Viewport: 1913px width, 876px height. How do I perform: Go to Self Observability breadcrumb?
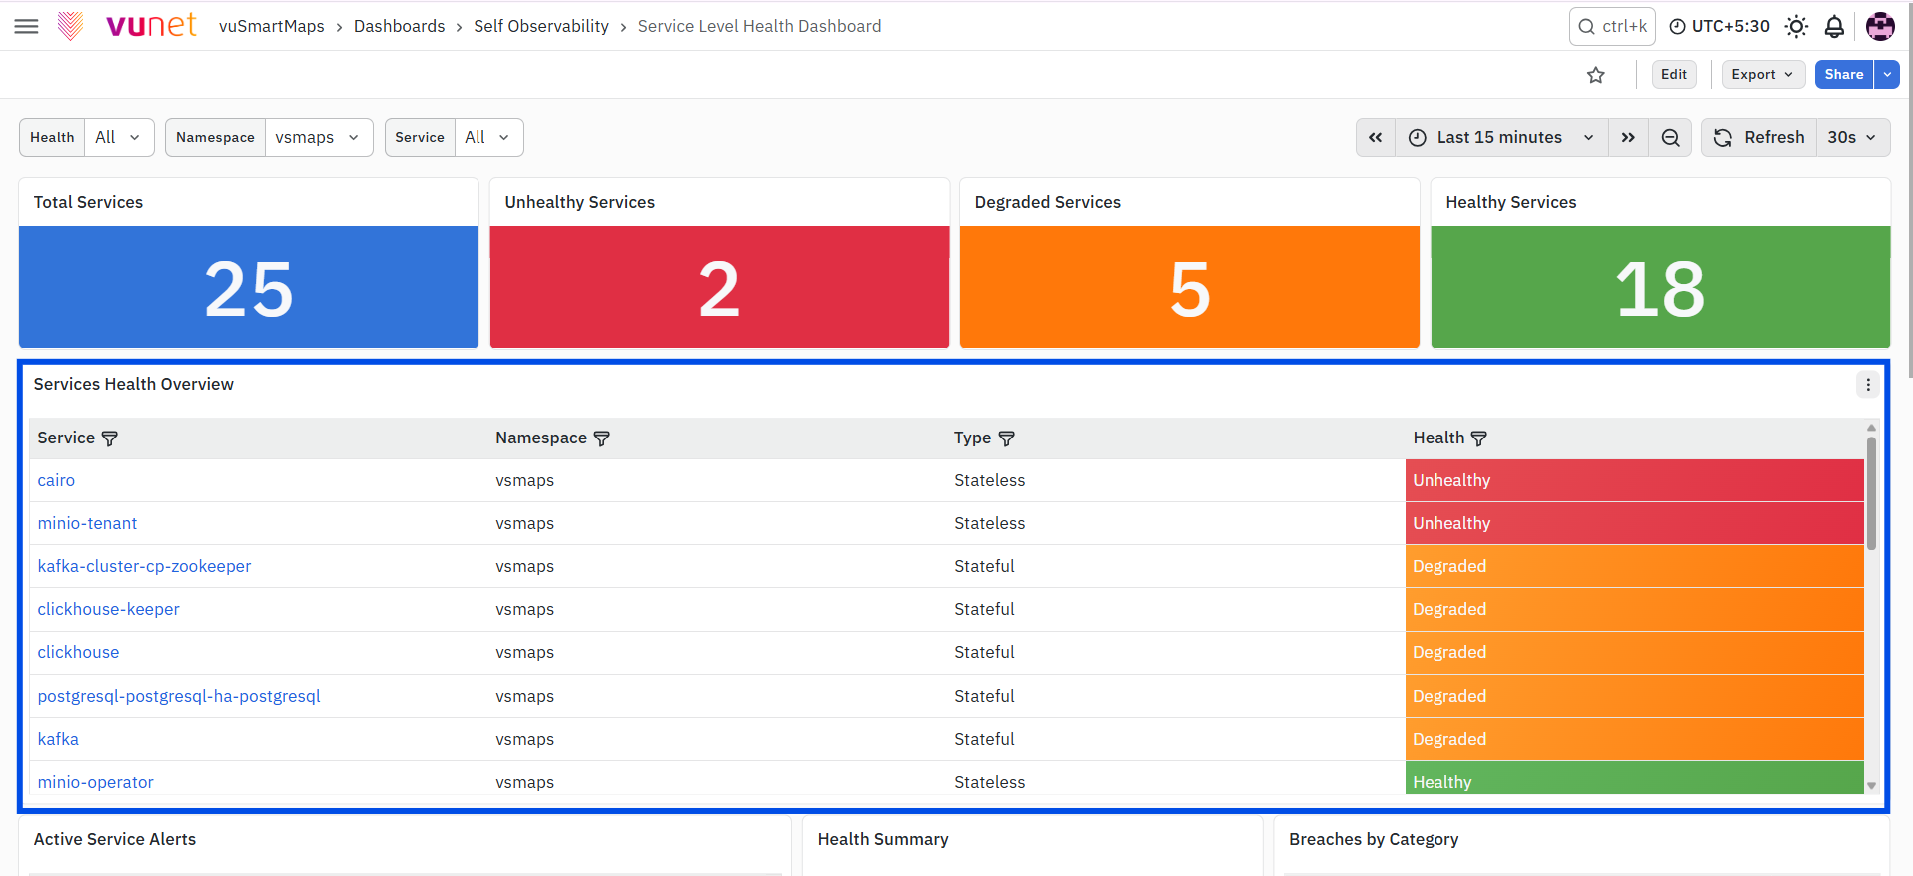click(541, 27)
